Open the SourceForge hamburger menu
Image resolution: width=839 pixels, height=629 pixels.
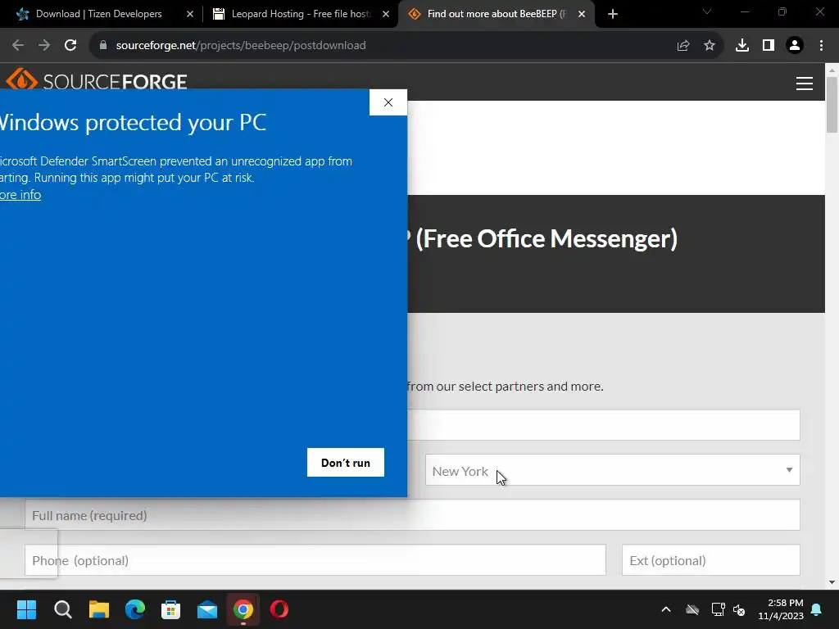tap(805, 84)
